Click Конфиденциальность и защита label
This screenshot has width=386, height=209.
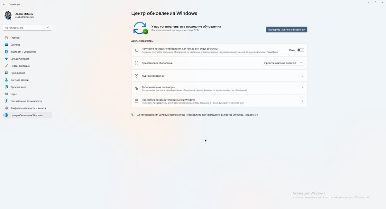coord(28,108)
